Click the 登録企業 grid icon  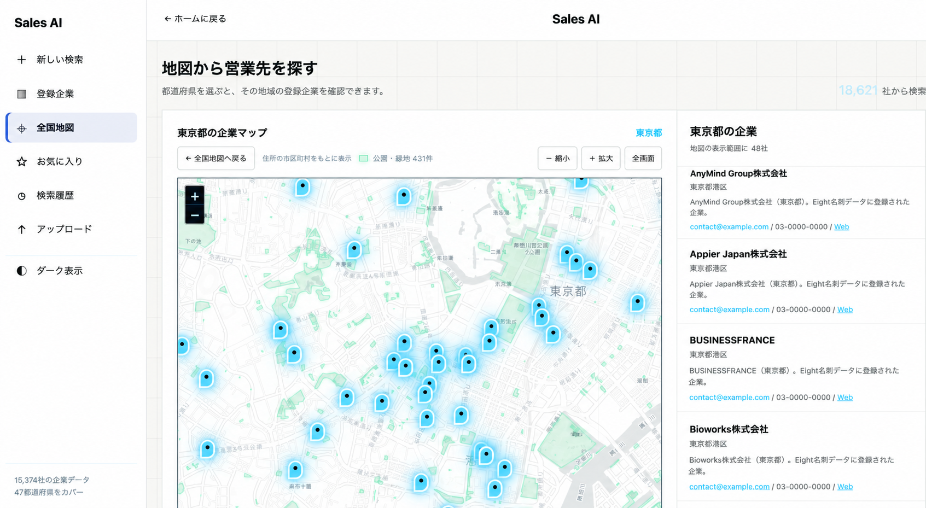[x=21, y=94]
